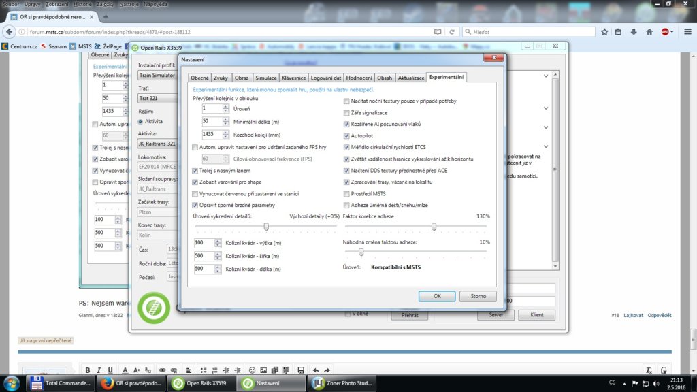697x392 pixels.
Task: Open the Aktualizace tab
Action: pos(410,78)
